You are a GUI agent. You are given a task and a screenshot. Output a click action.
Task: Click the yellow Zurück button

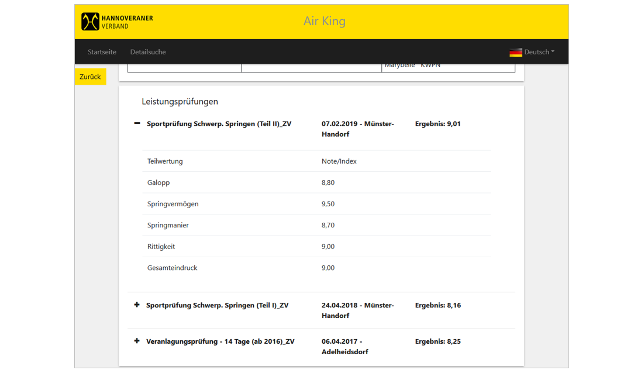point(90,77)
